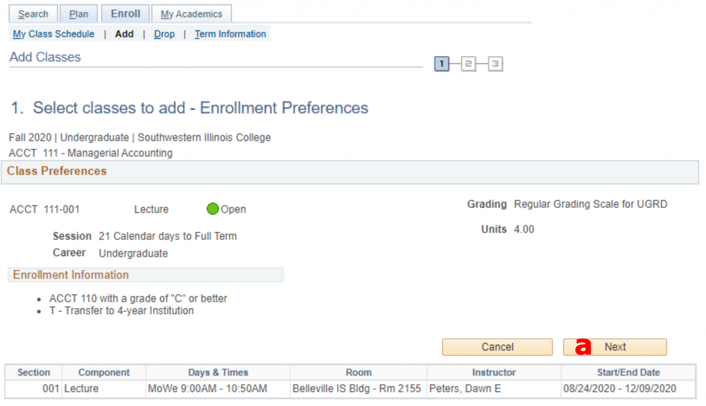The height and width of the screenshot is (406, 706).
Task: Select the My Academics tab
Action: point(191,14)
